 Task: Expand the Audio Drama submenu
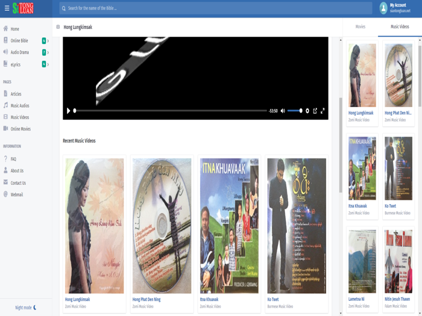tap(48, 52)
